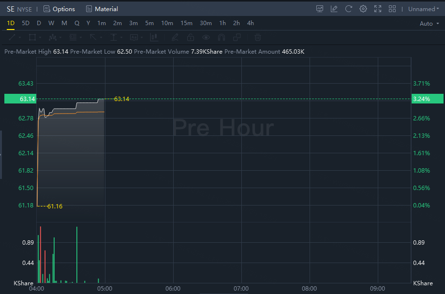
Task: Open the chart drawing edit icon
Action: point(334,9)
